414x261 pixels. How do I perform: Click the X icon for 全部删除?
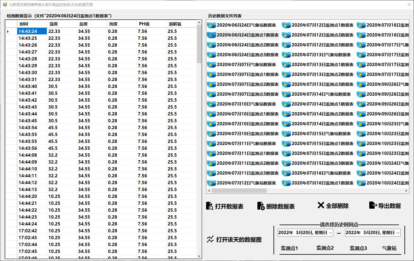click(x=321, y=205)
